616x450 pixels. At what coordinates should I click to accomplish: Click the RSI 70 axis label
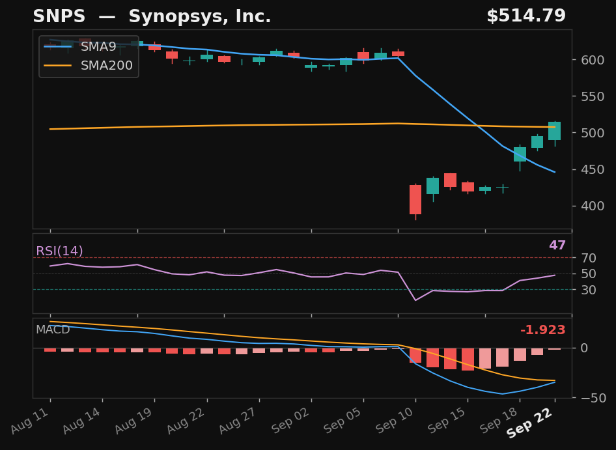tap(589, 258)
